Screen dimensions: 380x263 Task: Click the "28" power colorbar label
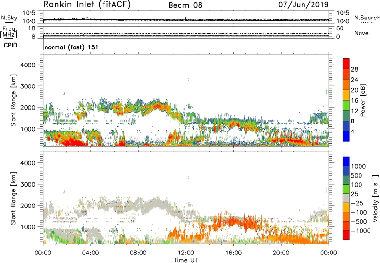[354, 69]
